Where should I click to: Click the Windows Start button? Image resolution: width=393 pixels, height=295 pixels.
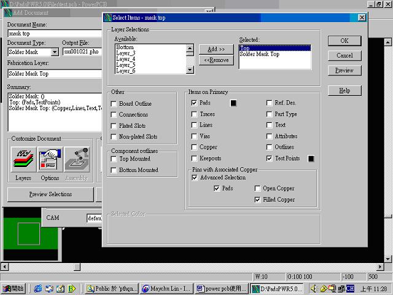(x=14, y=288)
